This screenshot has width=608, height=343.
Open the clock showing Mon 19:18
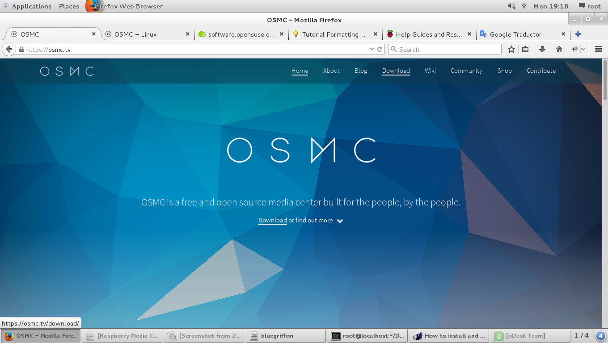click(x=551, y=6)
